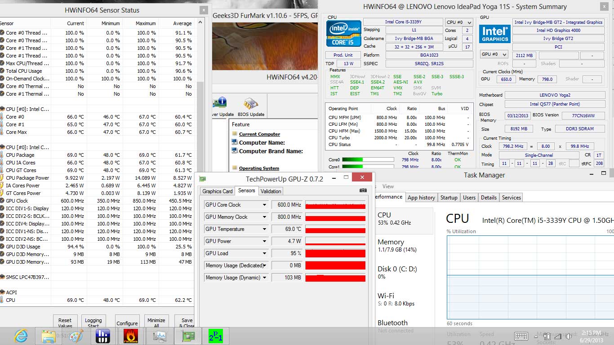Click GPU-Z title bar app icon

(x=203, y=178)
